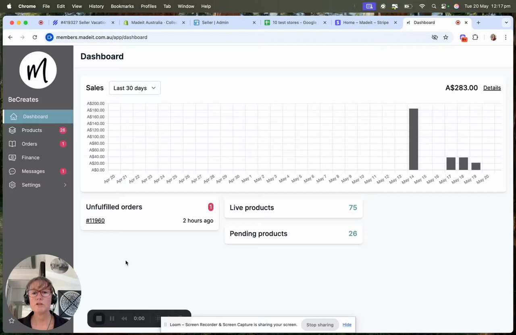Screen dimensions: 516x335
Task: Expand the Settings submenu chevron
Action: 65,185
